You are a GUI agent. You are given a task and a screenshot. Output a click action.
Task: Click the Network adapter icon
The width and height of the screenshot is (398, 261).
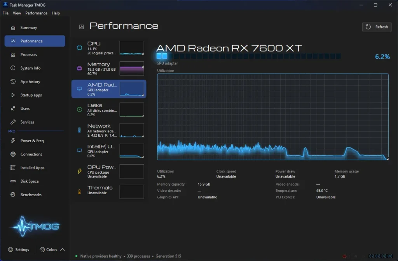click(x=79, y=130)
